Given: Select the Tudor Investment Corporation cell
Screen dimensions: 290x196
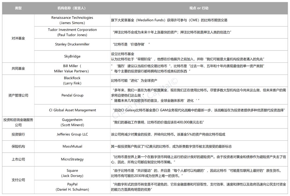Looking at the screenshot, I should (x=72, y=32).
